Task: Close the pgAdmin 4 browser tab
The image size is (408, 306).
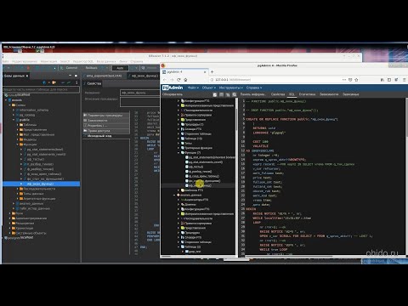Action: 205,72
